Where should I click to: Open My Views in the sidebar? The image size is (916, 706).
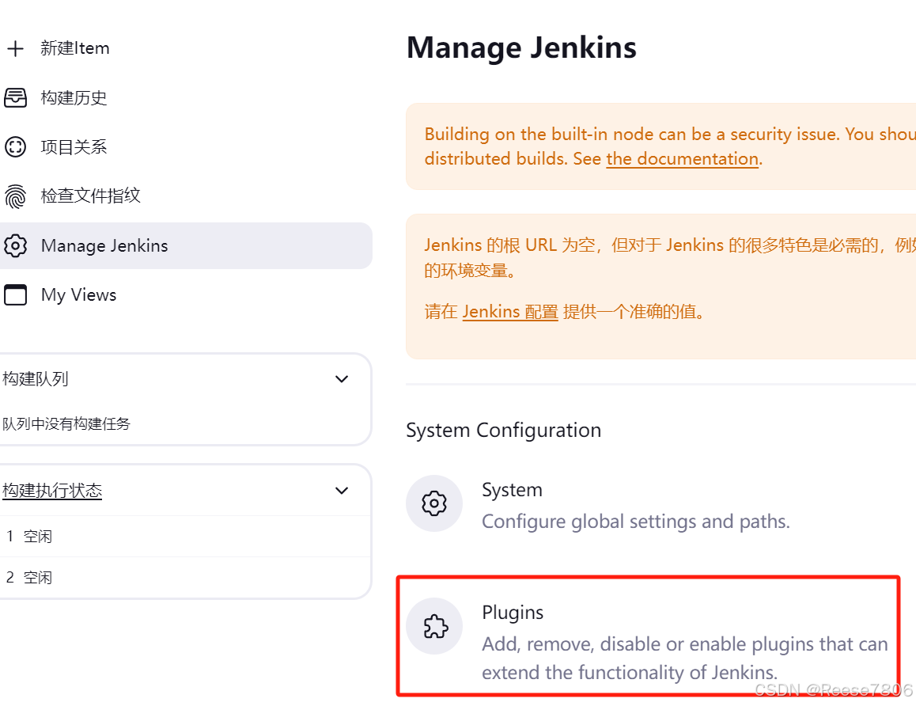tap(79, 294)
